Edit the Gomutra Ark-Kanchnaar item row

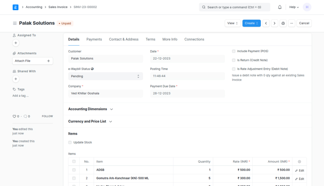coord(299,179)
